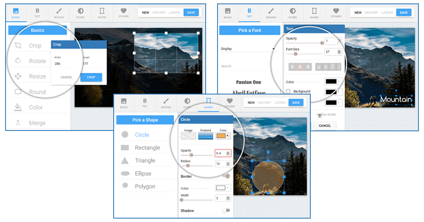Viewport: 424px width, 222px height.
Task: Open Drawing brush tab in Text window
Action: click(x=271, y=13)
